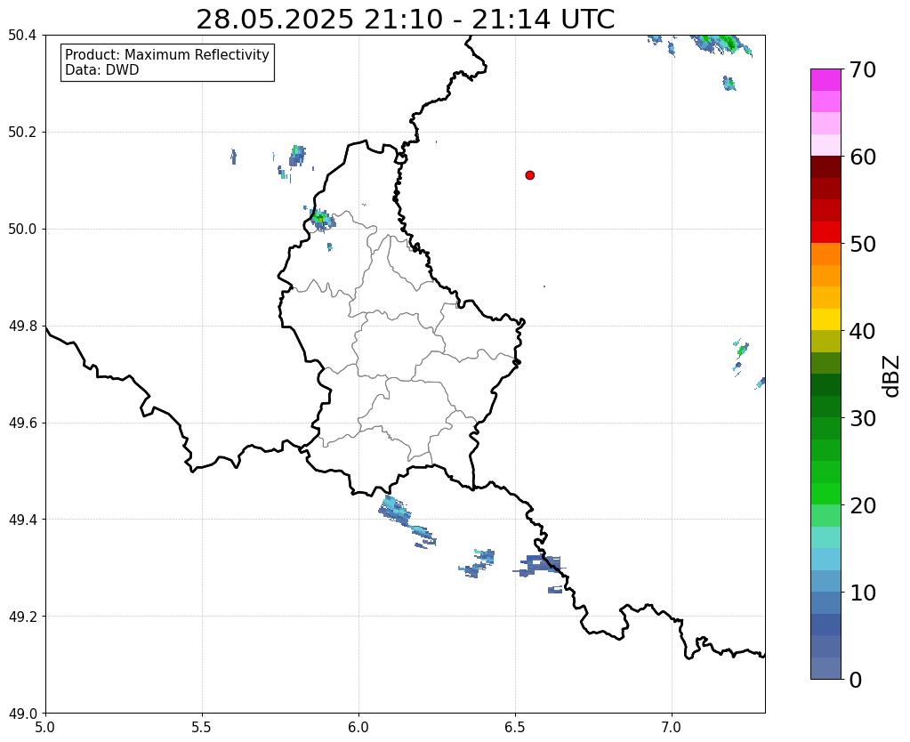Click longitude axis label 7.0

672,728
